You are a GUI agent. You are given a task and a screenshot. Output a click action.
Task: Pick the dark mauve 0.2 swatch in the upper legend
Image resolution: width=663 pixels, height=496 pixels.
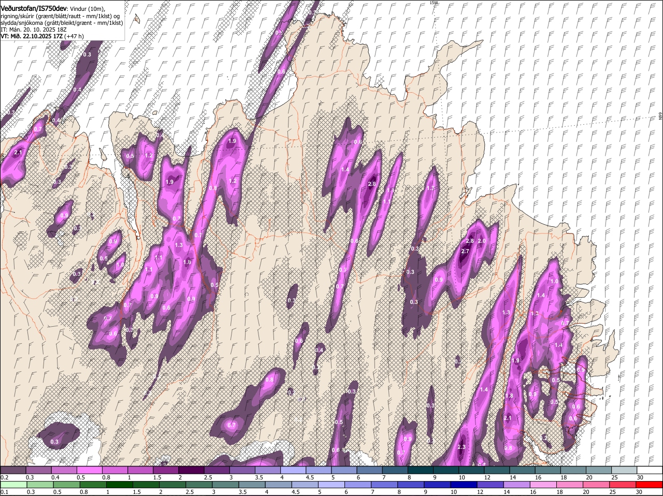13,470
